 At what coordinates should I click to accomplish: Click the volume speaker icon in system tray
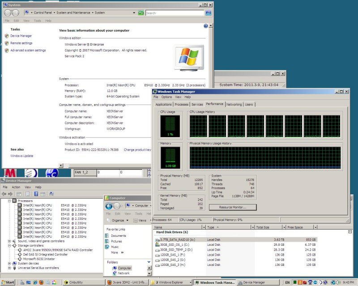338,282
